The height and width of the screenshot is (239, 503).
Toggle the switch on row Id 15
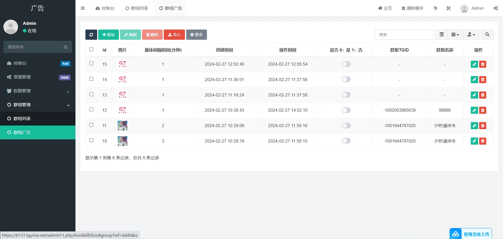click(x=346, y=64)
